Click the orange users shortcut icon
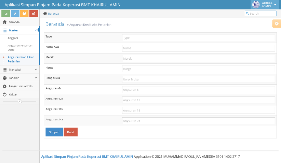281x163 pixels. tap(24, 14)
